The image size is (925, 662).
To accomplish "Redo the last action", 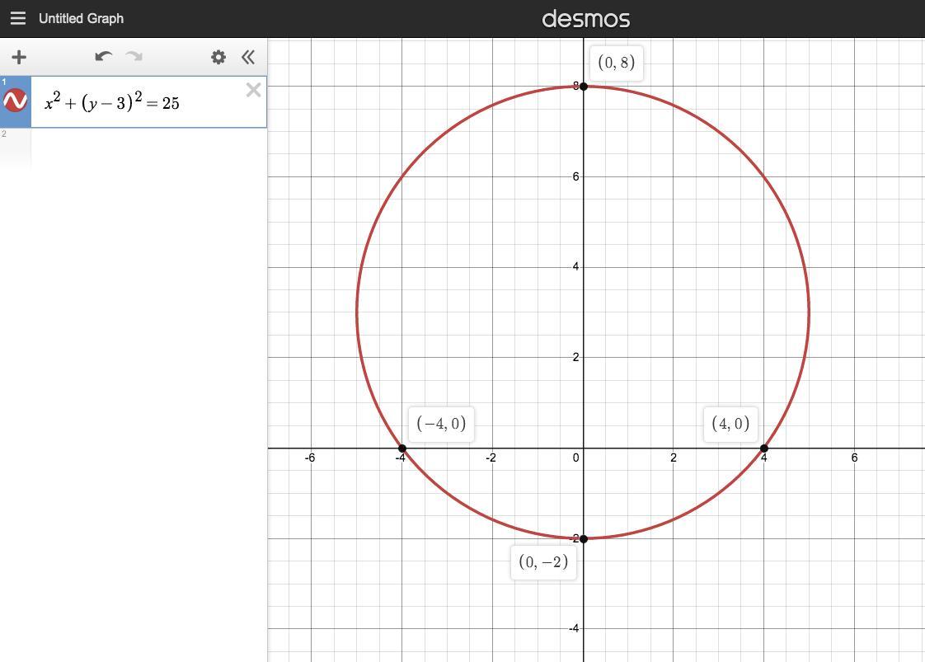I will (x=134, y=57).
